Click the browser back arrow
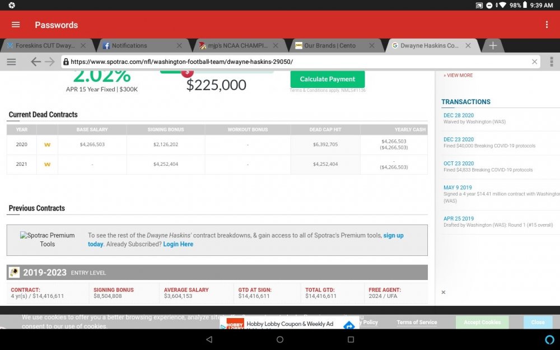560x350 pixels. click(x=36, y=62)
